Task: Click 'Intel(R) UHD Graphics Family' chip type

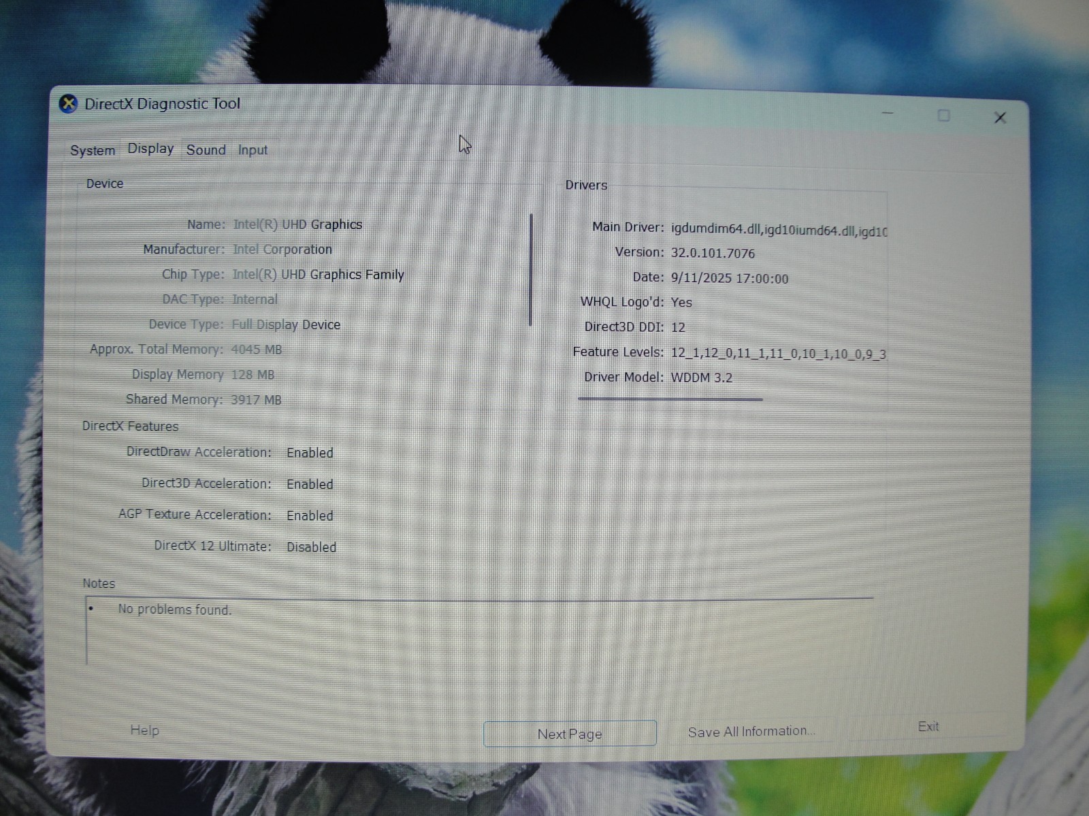Action: [318, 275]
